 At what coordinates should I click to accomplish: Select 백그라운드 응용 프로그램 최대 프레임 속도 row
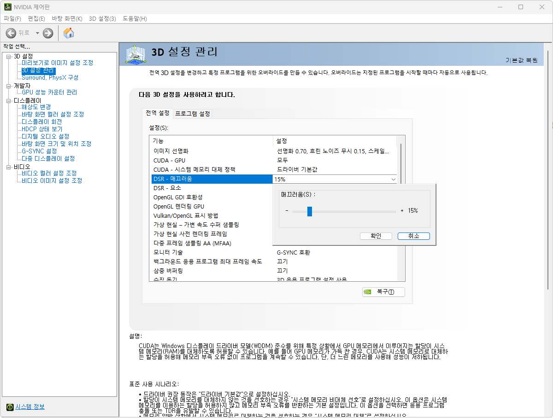pyautogui.click(x=275, y=261)
